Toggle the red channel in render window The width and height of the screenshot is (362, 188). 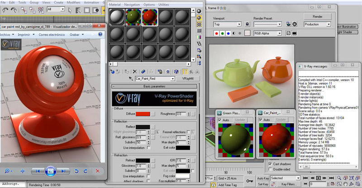pyautogui.click(x=216, y=33)
